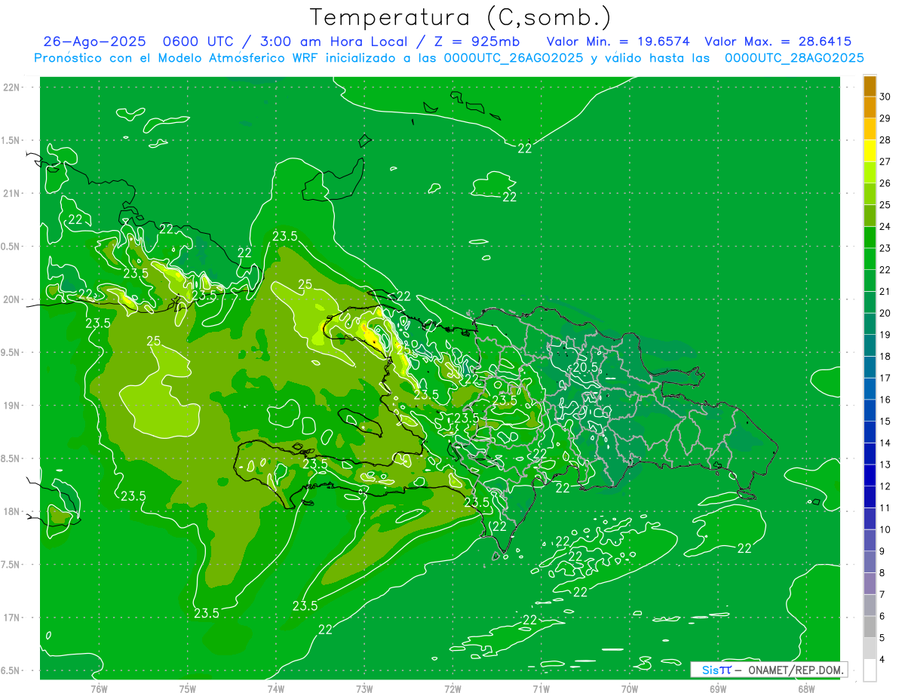Click the "21N" latitude axis label
This screenshot has height=699, width=905.
[12, 194]
